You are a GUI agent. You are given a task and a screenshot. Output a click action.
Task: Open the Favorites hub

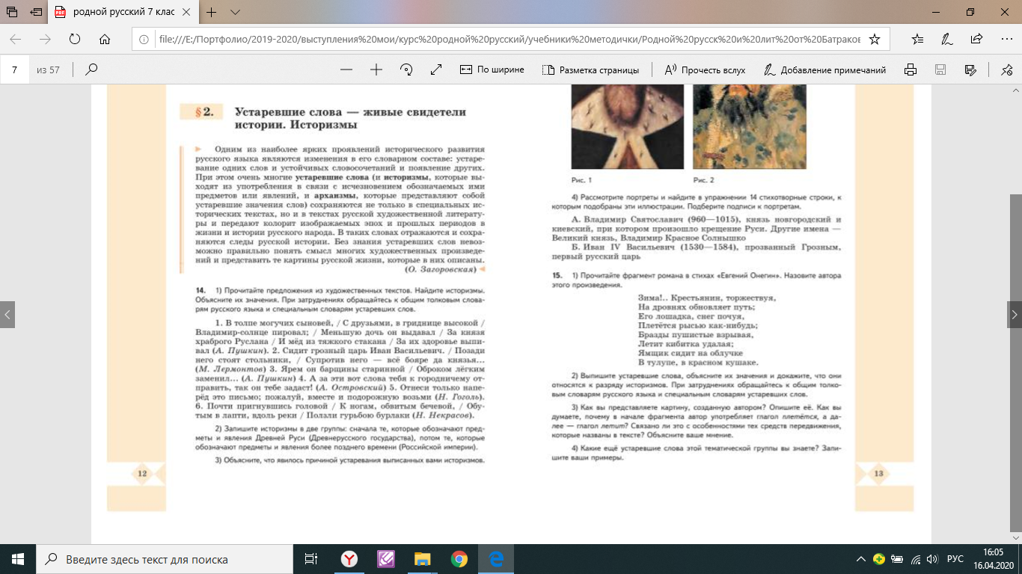click(x=919, y=39)
